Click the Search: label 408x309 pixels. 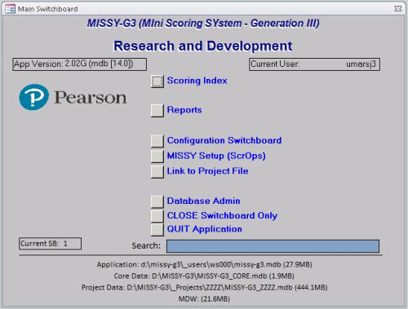146,245
